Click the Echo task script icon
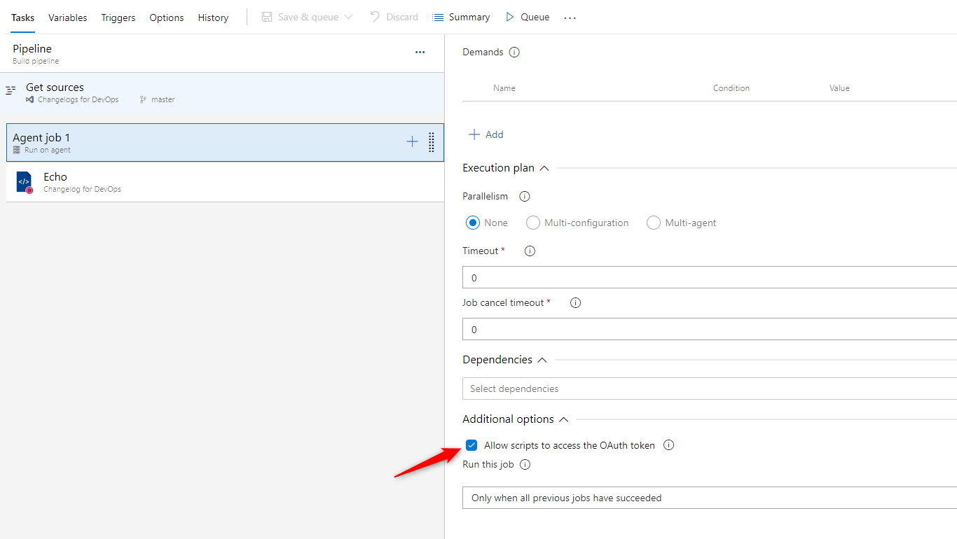957x539 pixels. [x=25, y=182]
